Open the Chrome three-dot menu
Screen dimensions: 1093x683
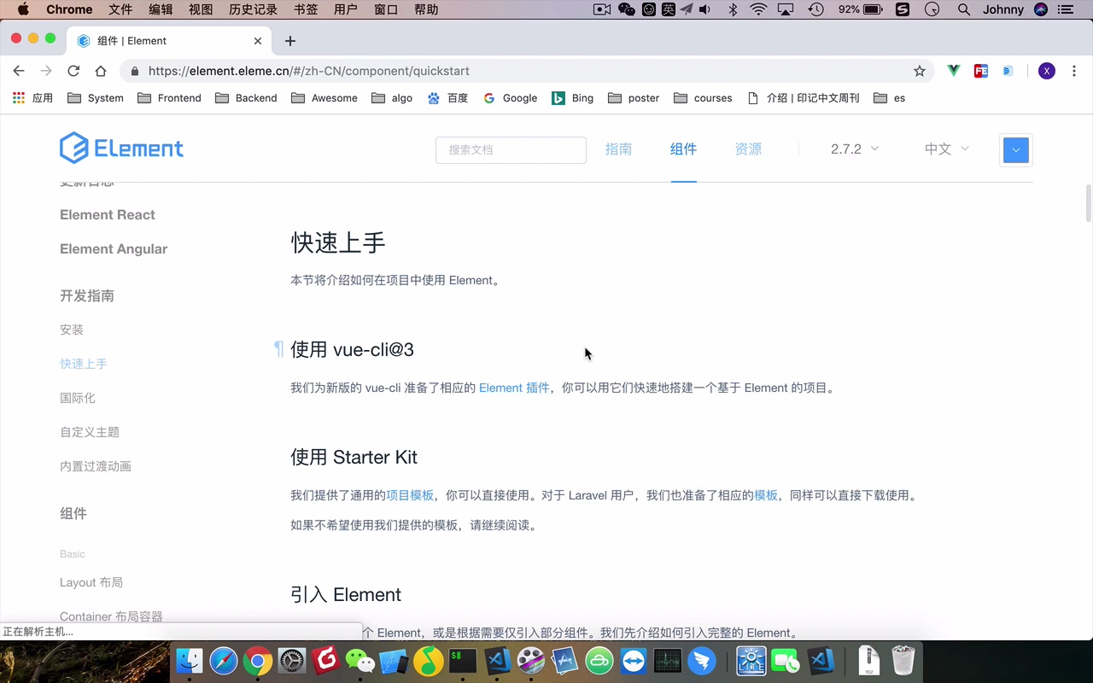(1074, 71)
